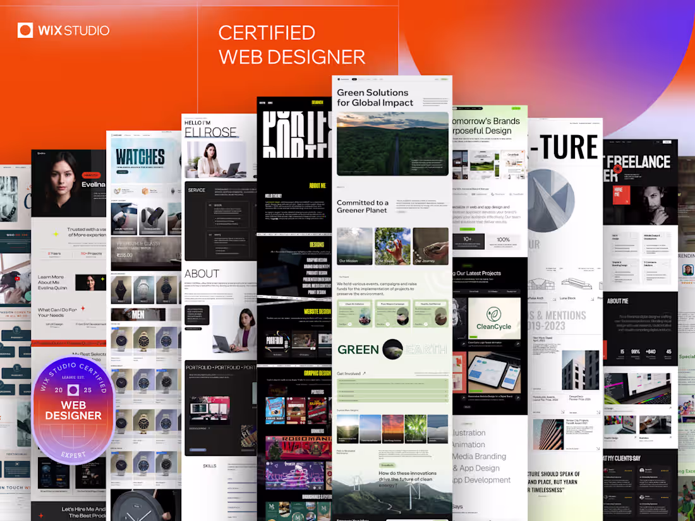Click the arrow icon beside Get Involved
This screenshot has width=695, height=521.
click(365, 373)
